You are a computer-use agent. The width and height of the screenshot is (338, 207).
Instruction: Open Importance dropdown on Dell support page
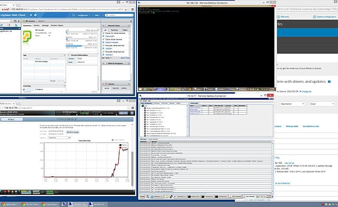(x=292, y=104)
